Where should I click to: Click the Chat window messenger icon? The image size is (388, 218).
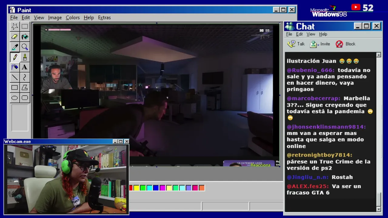(x=289, y=26)
